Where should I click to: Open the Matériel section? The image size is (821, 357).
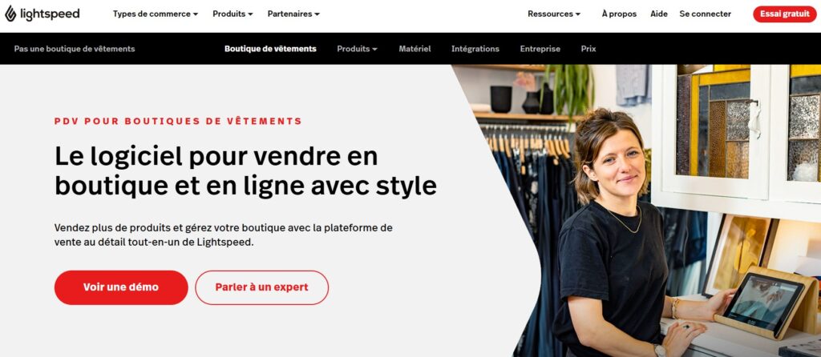(415, 49)
